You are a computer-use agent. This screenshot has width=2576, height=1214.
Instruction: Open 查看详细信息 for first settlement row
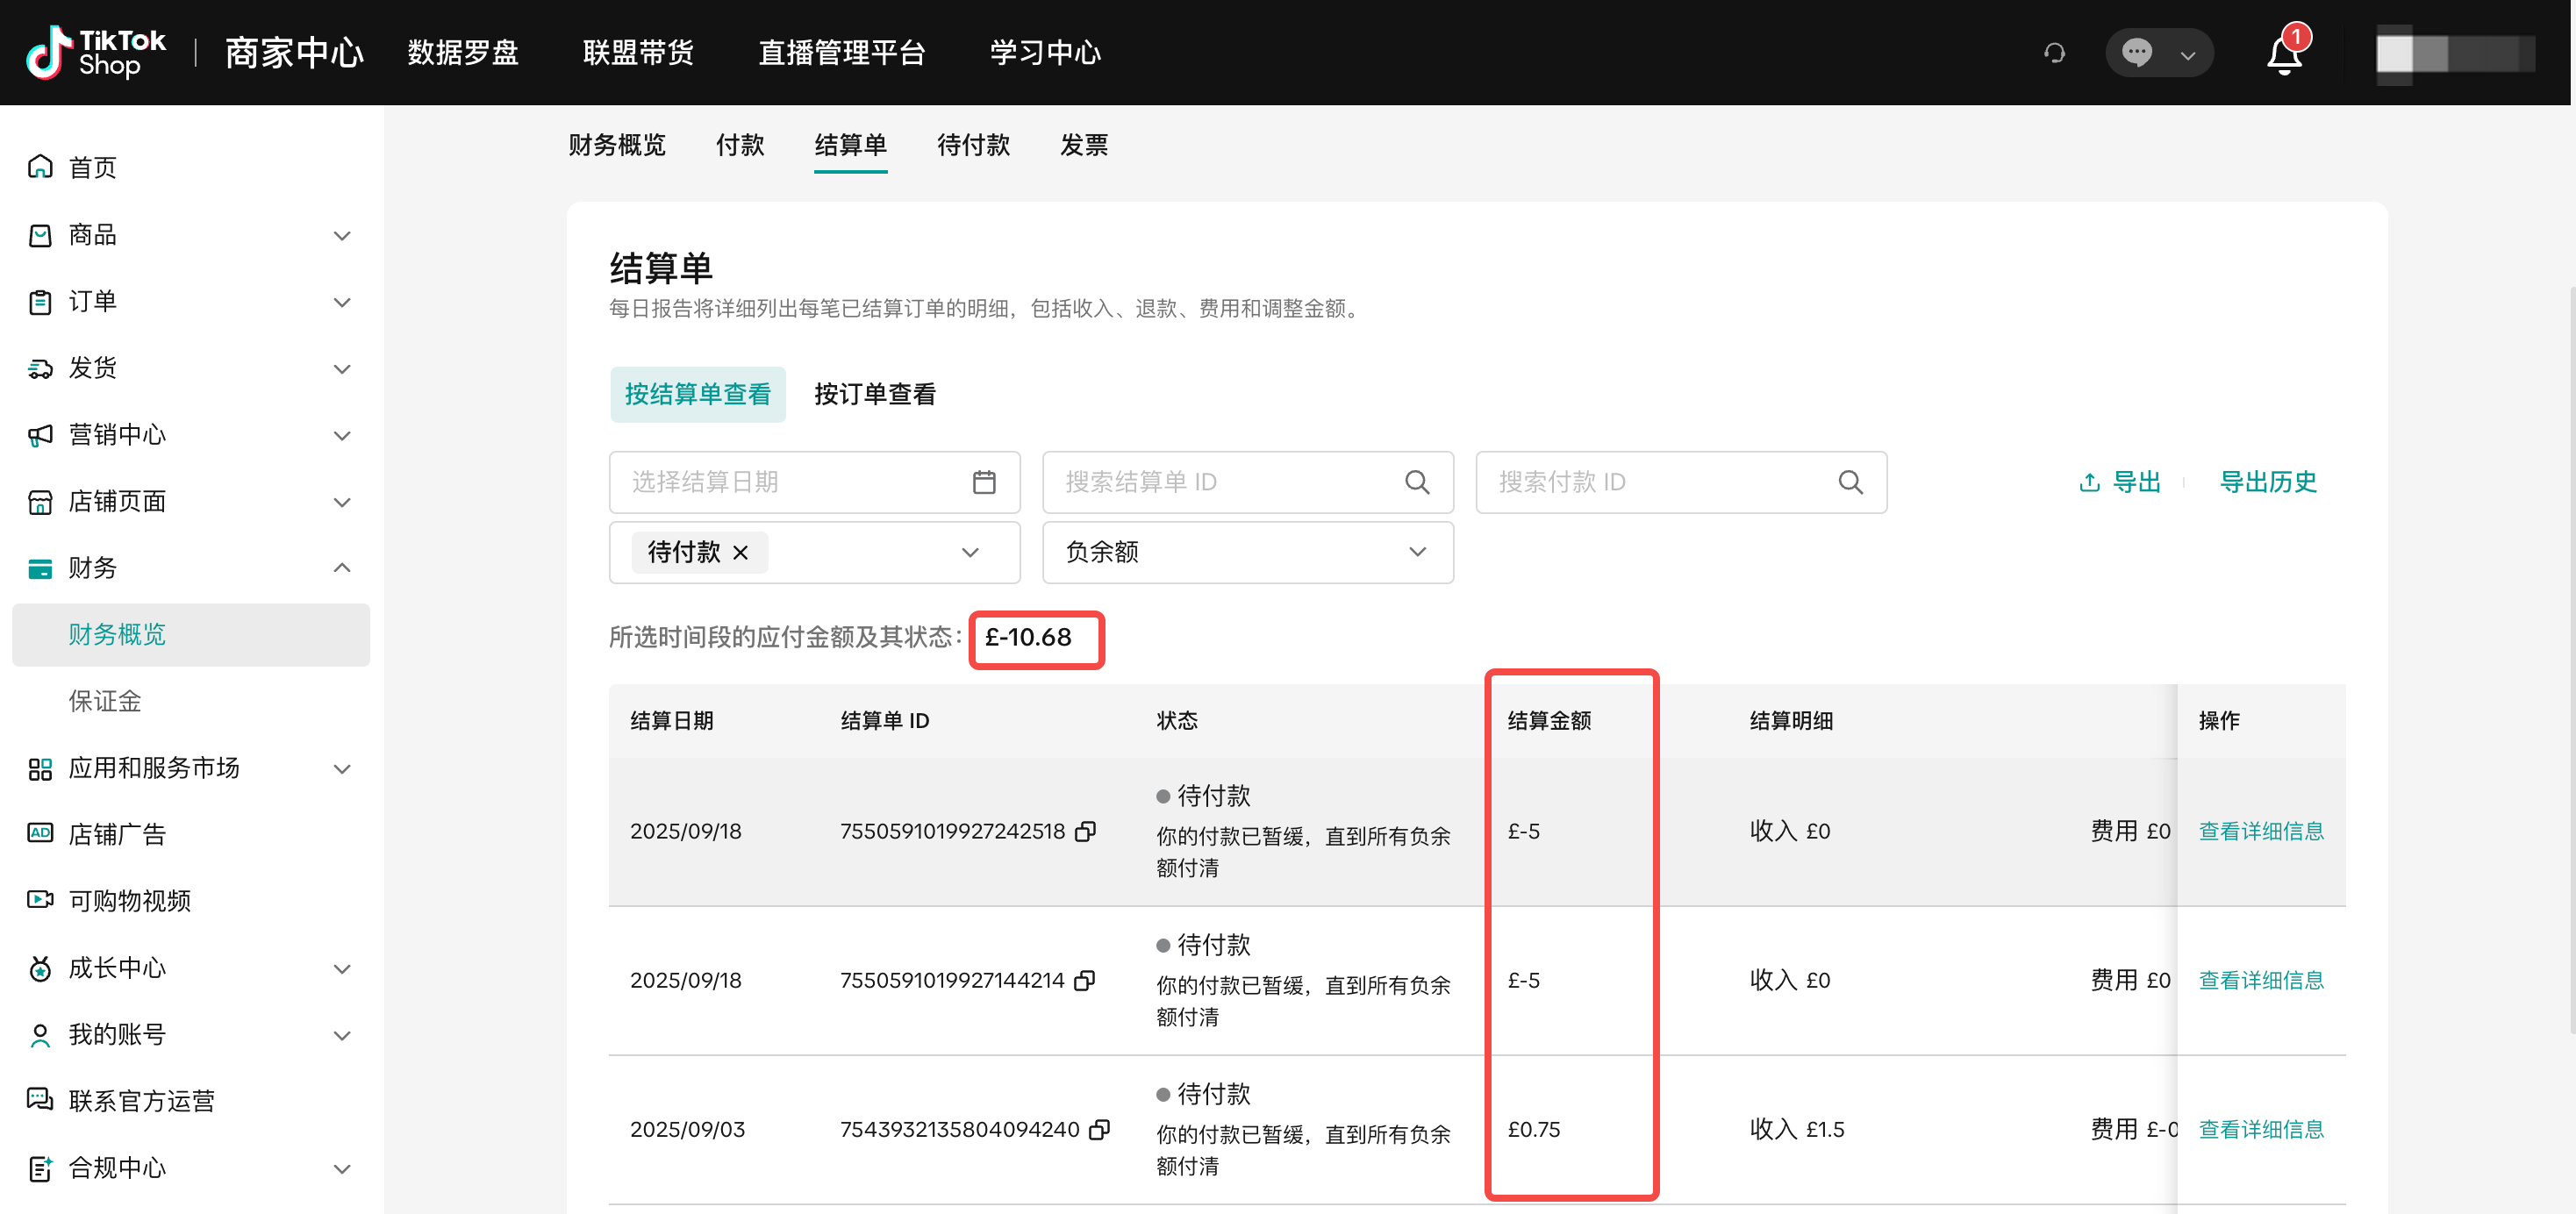(x=2260, y=831)
